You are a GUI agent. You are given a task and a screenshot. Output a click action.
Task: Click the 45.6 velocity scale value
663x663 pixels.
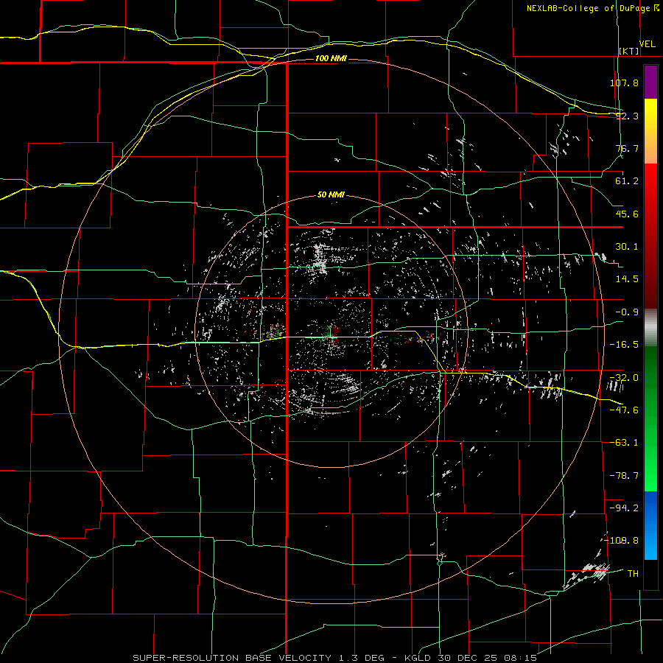coord(627,214)
